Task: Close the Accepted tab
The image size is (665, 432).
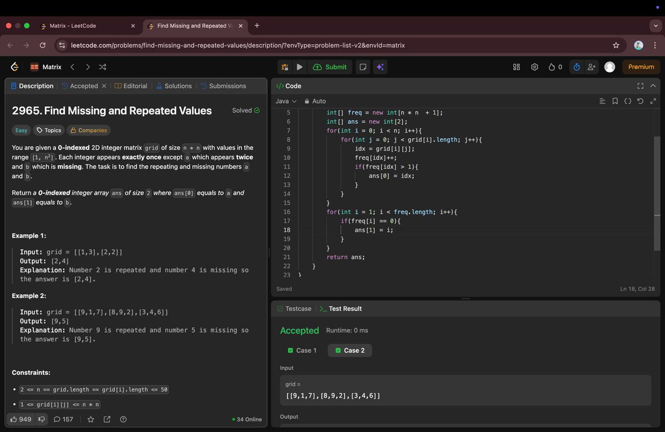Action: (104, 86)
